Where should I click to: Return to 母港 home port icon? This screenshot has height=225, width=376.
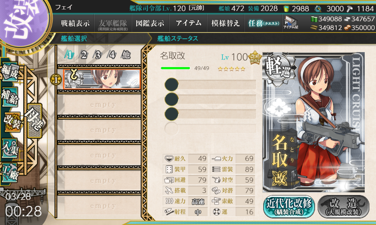coord(35,120)
